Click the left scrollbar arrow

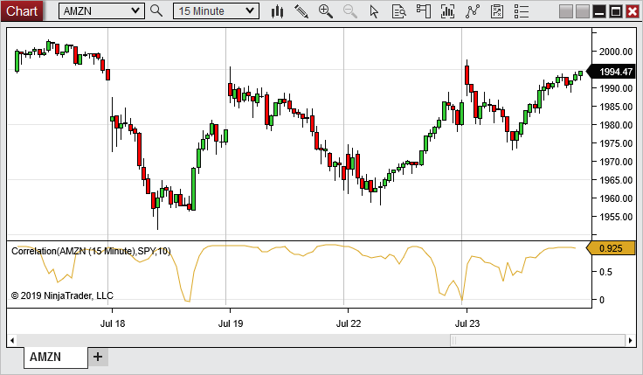point(12,340)
